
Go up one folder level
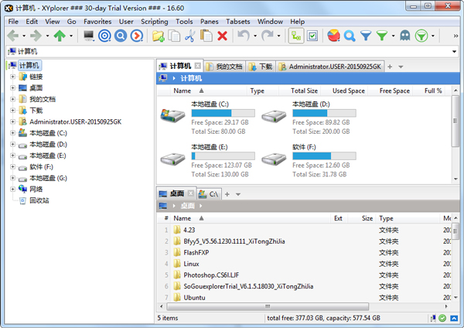tap(60, 36)
